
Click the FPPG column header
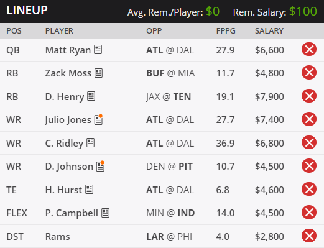[226, 31]
